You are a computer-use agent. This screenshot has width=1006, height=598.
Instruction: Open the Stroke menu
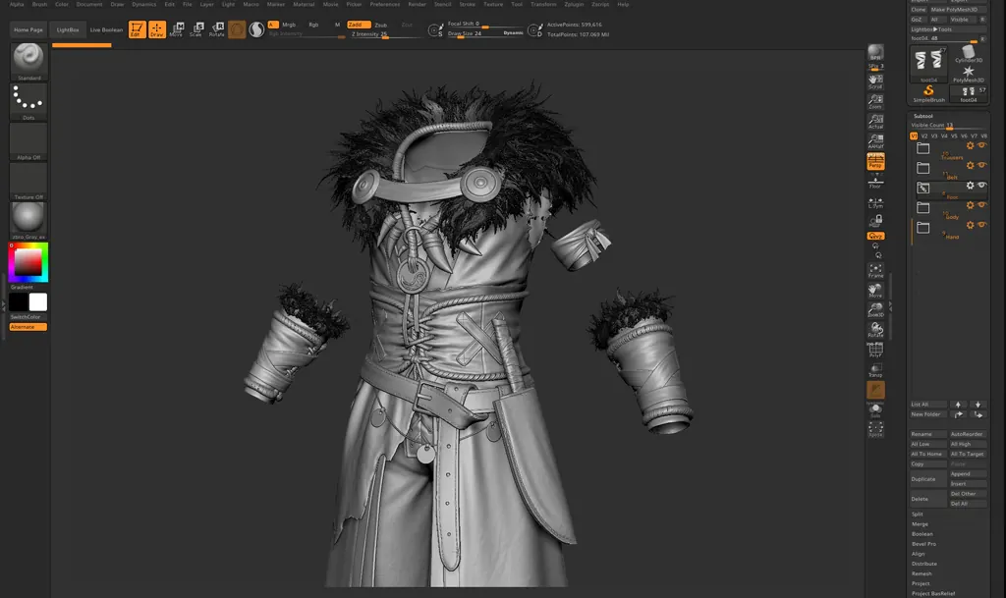coord(468,4)
